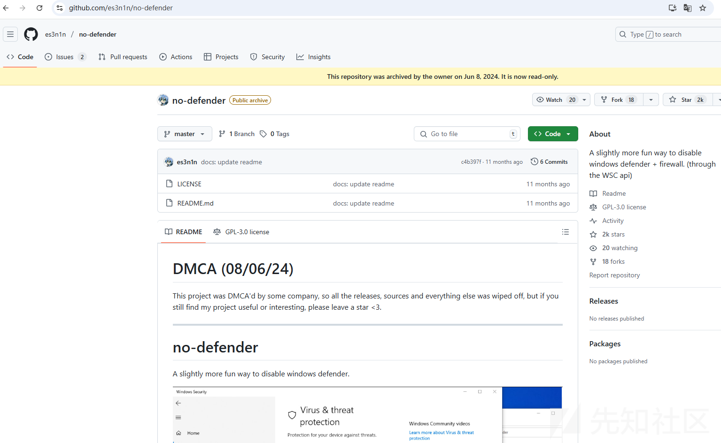Screen dimensions: 721x443
Task: Go forward with the browser forward arrow
Action: (23, 8)
